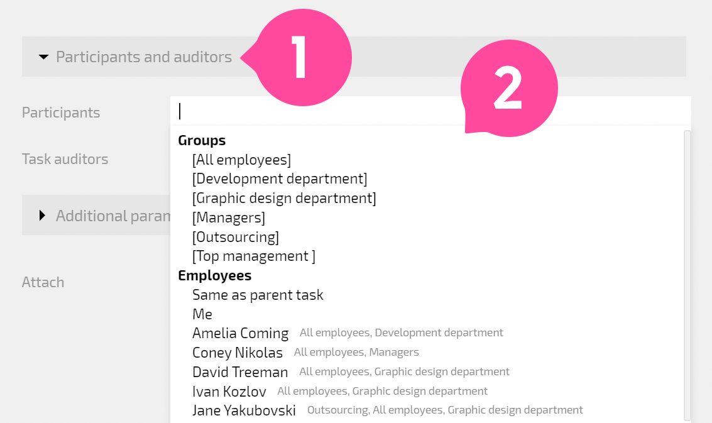Viewport: 712px width, 423px height.
Task: Click the Groups section header
Action: [x=202, y=140]
